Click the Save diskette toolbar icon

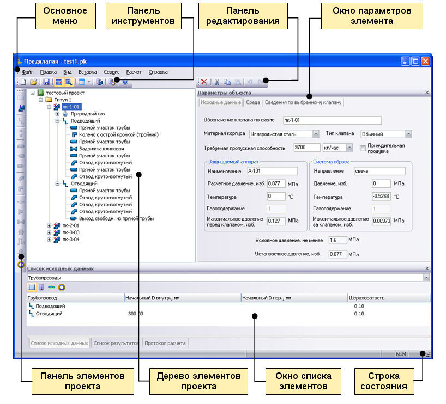tap(46, 82)
